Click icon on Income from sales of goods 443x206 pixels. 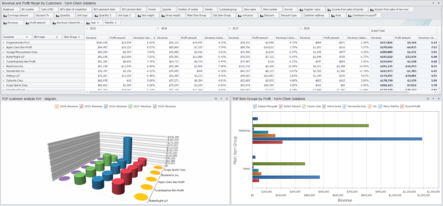pos(329,9)
